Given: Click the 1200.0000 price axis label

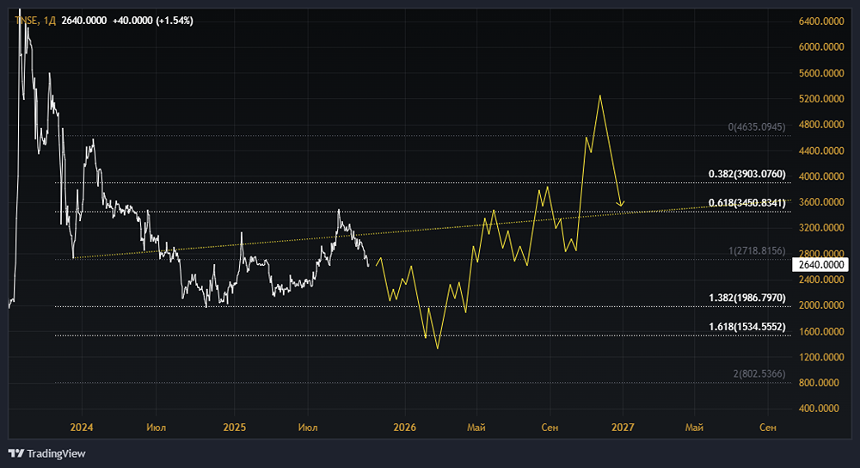Looking at the screenshot, I should (x=821, y=357).
